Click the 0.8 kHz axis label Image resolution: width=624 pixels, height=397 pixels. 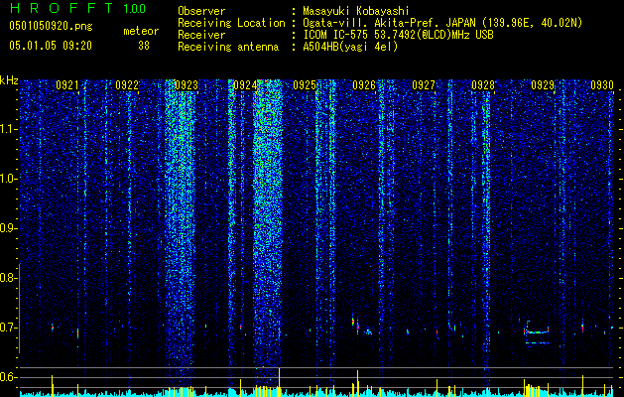tap(8, 278)
